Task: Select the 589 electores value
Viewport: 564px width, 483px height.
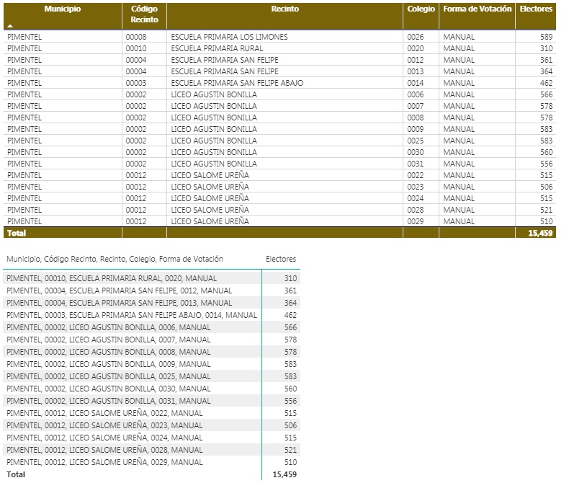Action: click(545, 37)
